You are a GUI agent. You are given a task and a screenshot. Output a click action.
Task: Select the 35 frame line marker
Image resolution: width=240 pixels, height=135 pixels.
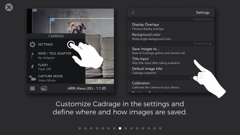pos(53,20)
